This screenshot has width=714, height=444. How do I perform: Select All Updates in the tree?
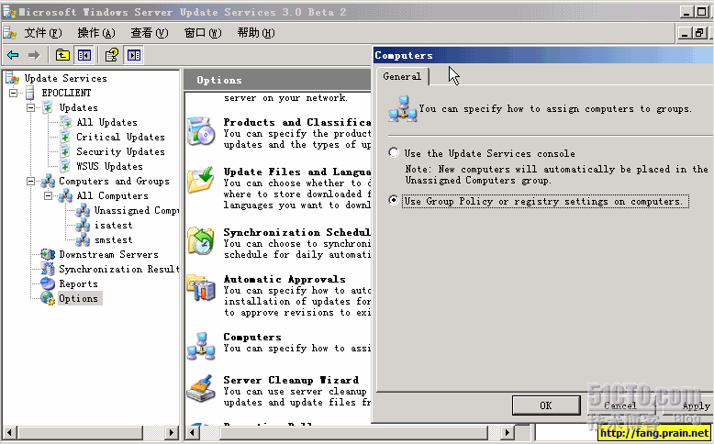(106, 123)
